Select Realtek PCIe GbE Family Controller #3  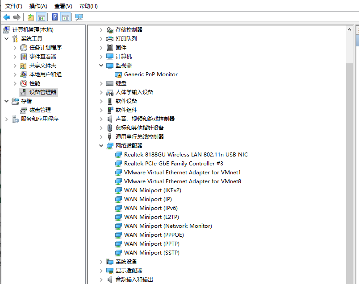pyautogui.click(x=174, y=164)
